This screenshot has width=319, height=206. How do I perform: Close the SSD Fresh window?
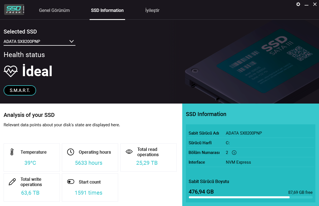(315, 4)
